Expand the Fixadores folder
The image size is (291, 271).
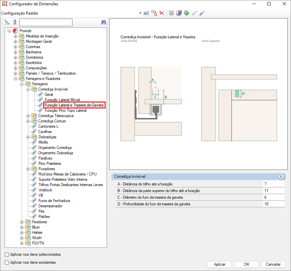pos(22,222)
